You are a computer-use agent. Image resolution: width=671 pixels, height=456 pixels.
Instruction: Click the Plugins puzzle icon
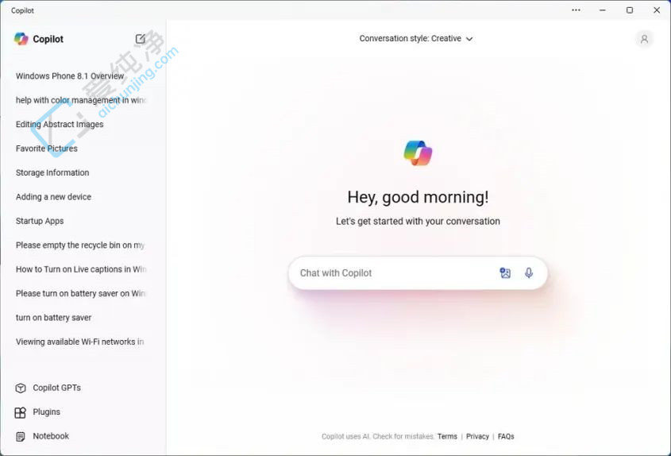21,412
